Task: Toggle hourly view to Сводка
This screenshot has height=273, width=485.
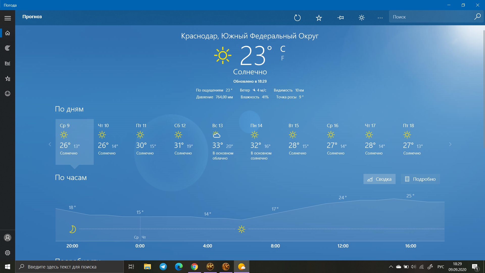Action: point(379,179)
